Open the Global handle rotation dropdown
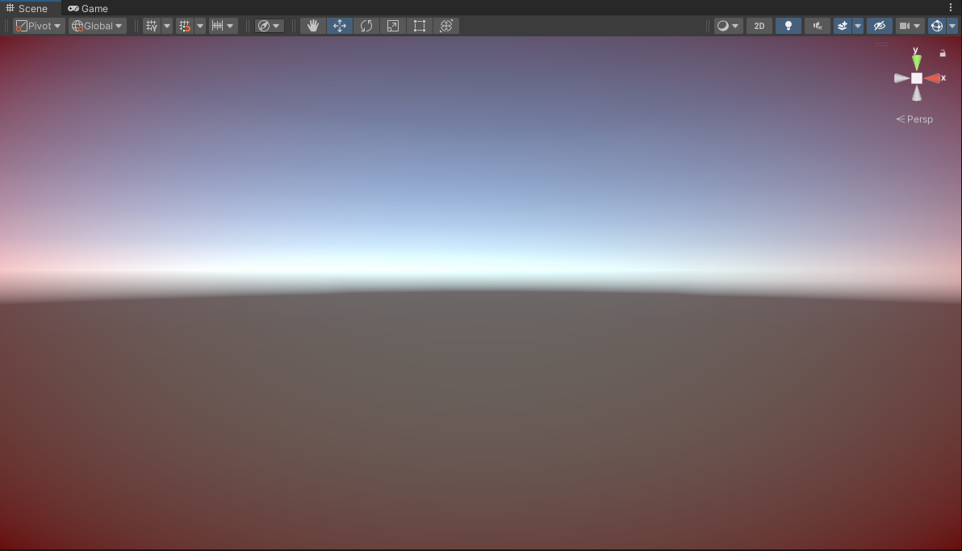 point(98,26)
